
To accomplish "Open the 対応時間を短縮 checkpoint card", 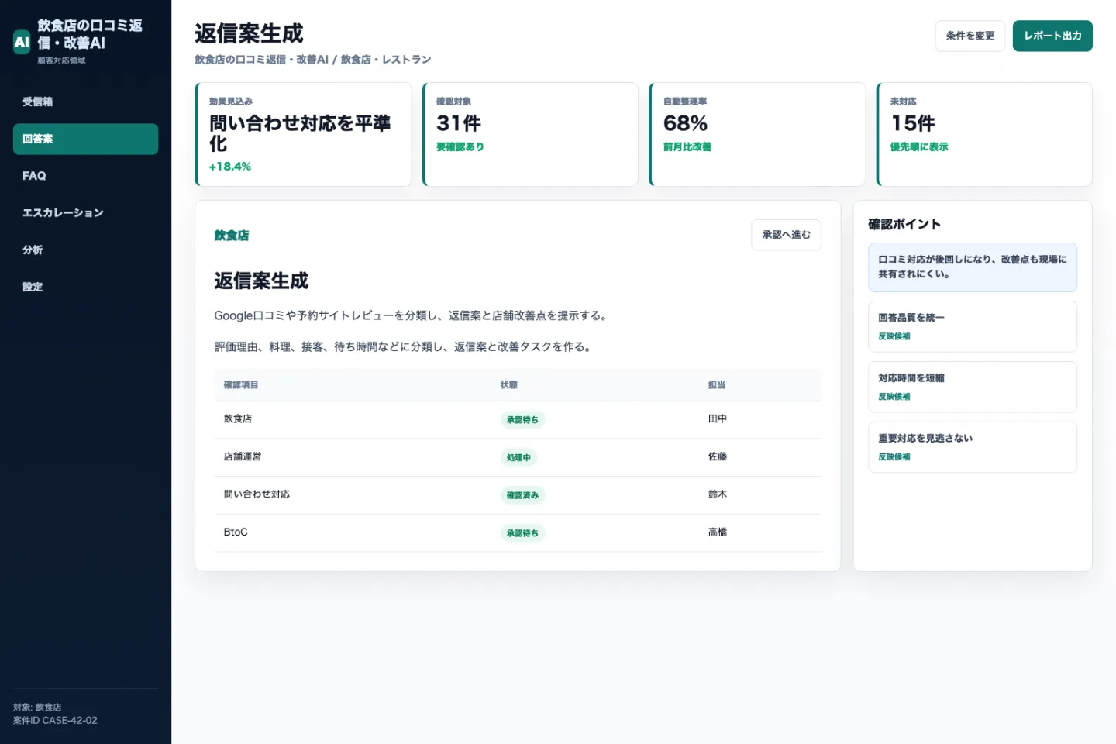I will [973, 387].
